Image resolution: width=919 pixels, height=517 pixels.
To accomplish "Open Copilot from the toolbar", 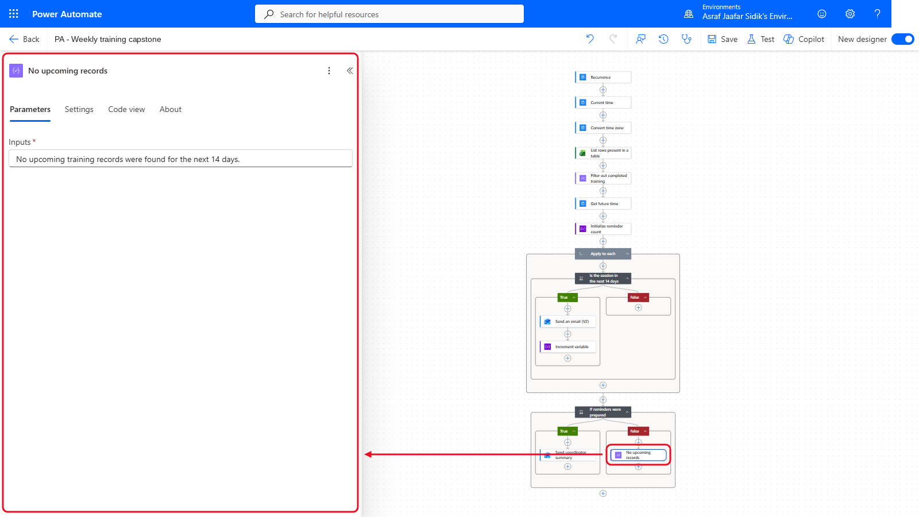I will pyautogui.click(x=804, y=39).
